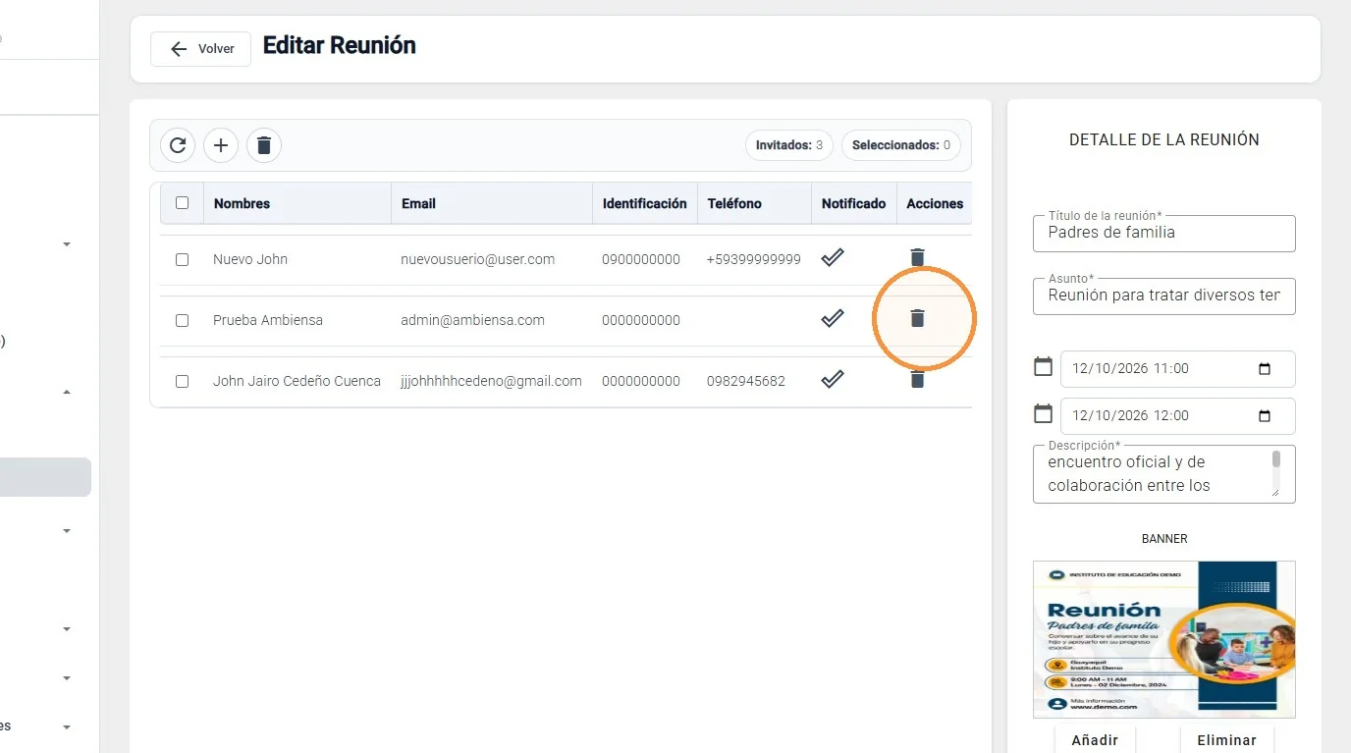Click the Añadir banner button
This screenshot has height=753, width=1351.
click(x=1095, y=740)
